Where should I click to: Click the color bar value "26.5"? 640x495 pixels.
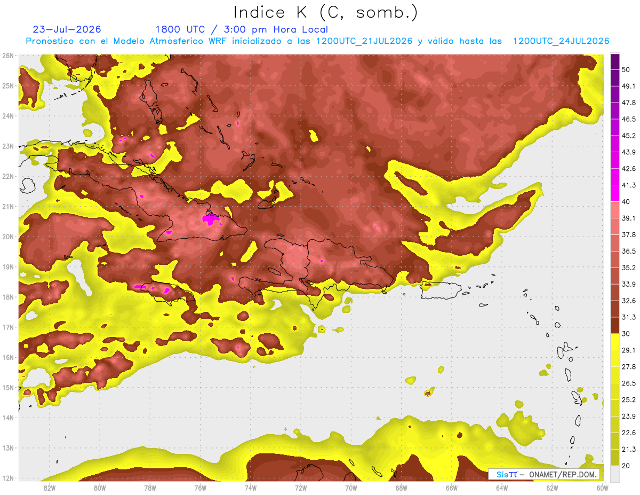click(x=629, y=383)
